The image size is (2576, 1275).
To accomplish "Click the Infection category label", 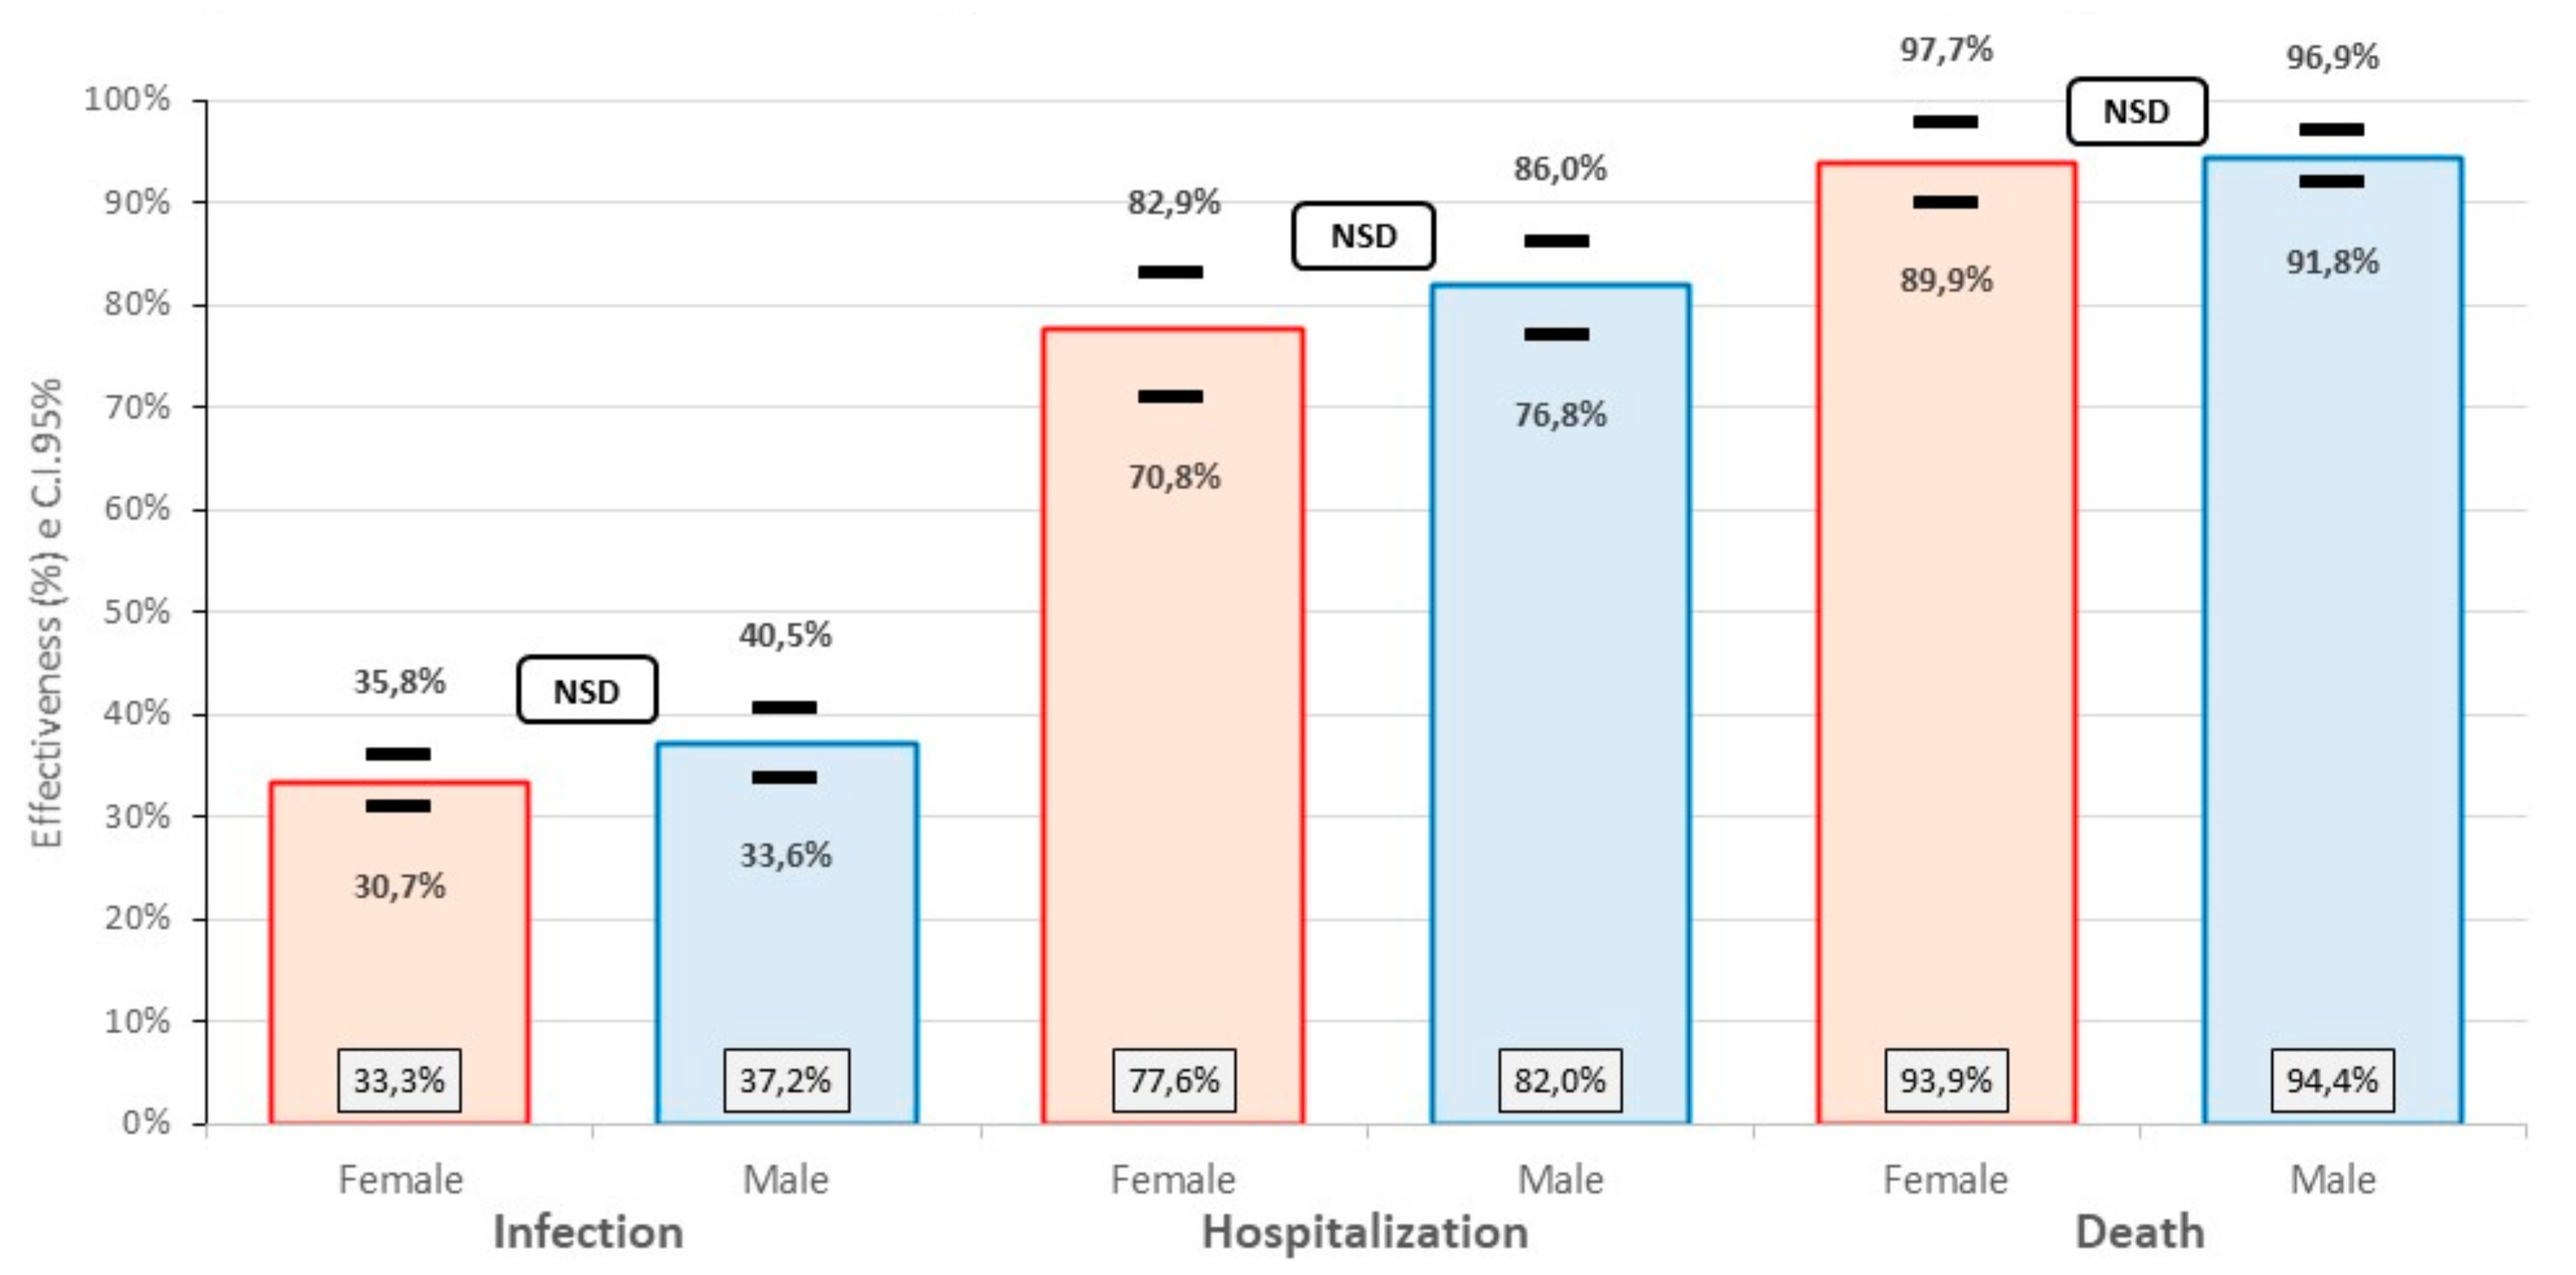I will [x=588, y=1232].
